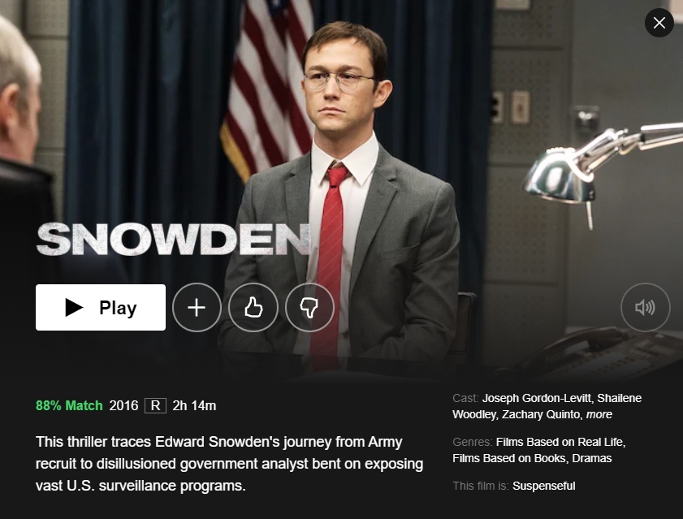Viewport: 683px width, 519px height.
Task: Open the Dramas genre link
Action: coord(591,458)
